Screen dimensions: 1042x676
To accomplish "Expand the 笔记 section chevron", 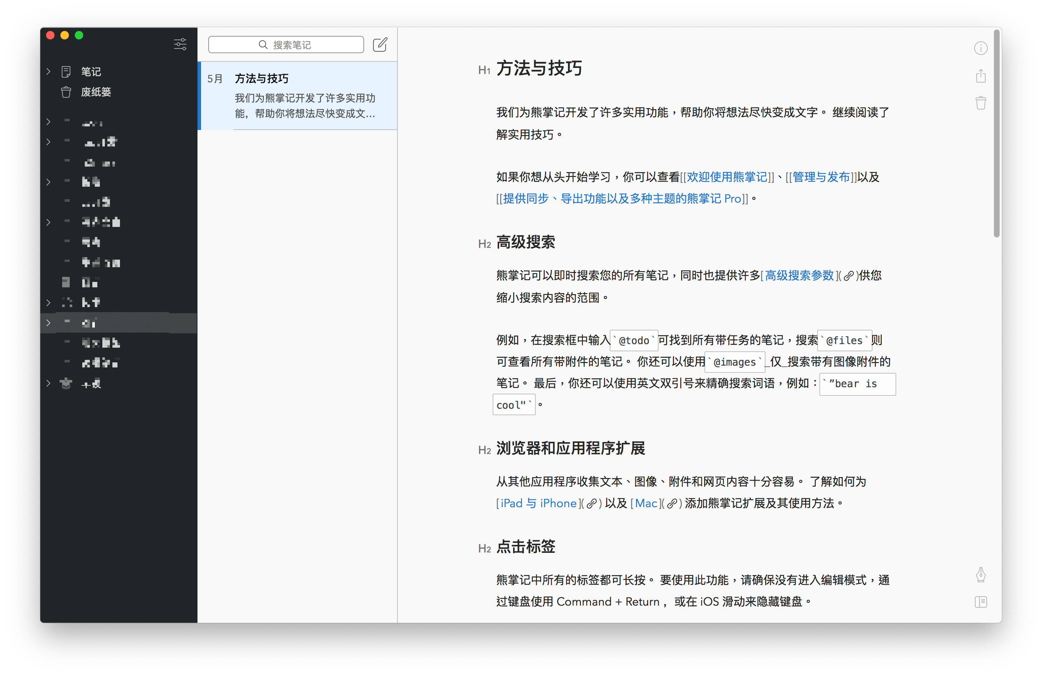I will tap(48, 71).
